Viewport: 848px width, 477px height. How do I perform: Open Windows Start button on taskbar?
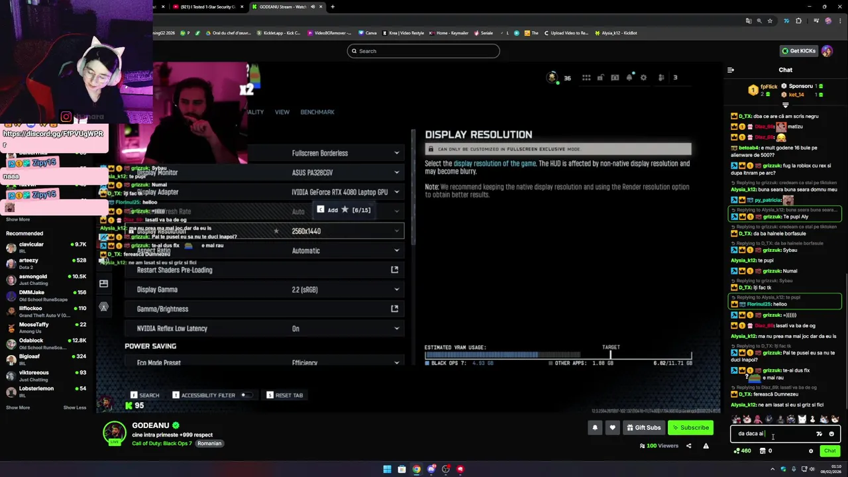click(x=387, y=469)
